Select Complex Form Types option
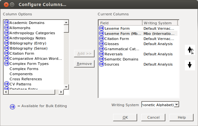Viewport: 198px width, 126px height. [29, 64]
